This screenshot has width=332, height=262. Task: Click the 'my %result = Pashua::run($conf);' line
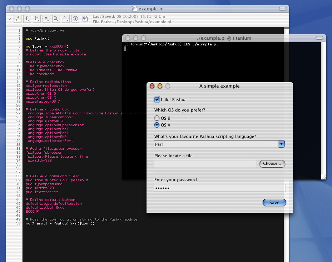(60, 223)
